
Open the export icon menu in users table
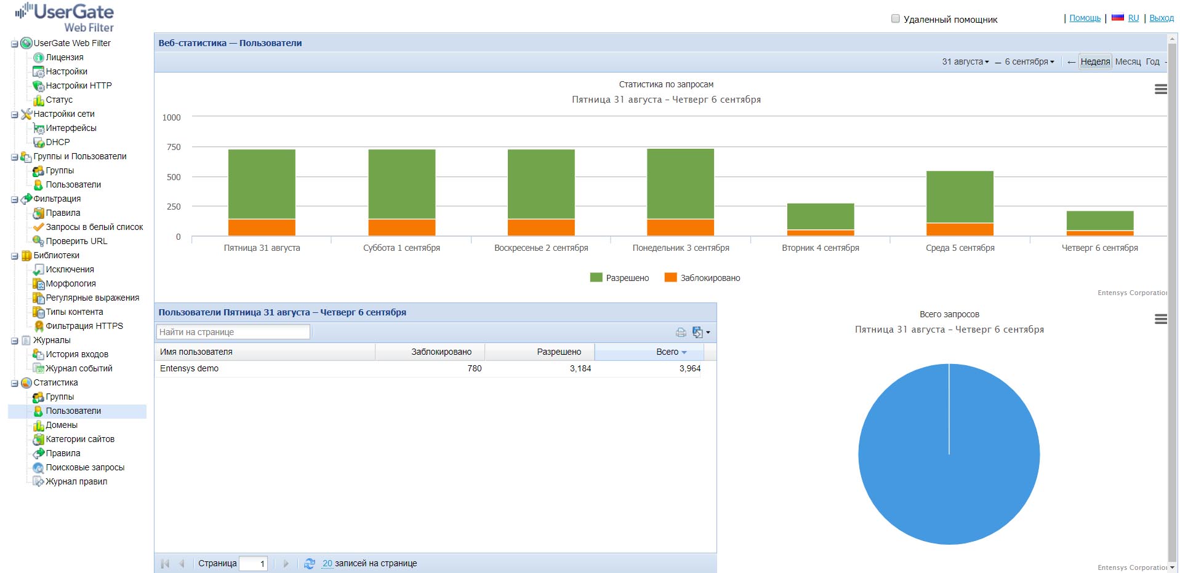pos(700,333)
